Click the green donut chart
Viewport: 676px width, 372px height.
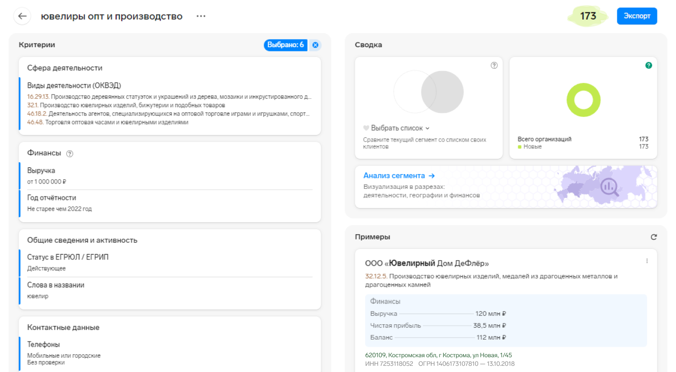point(583,100)
